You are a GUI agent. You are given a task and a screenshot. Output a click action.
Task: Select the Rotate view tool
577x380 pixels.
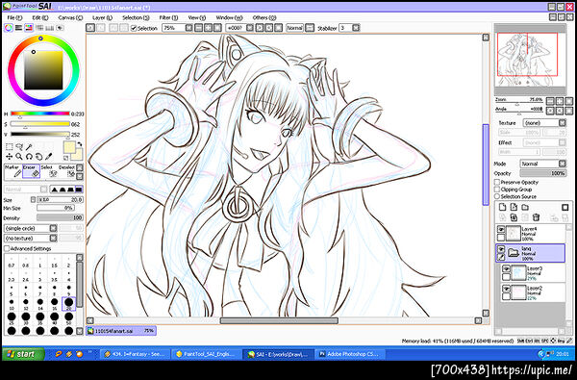tap(29, 157)
